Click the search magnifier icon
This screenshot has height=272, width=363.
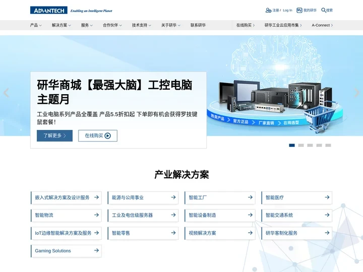click(323, 10)
